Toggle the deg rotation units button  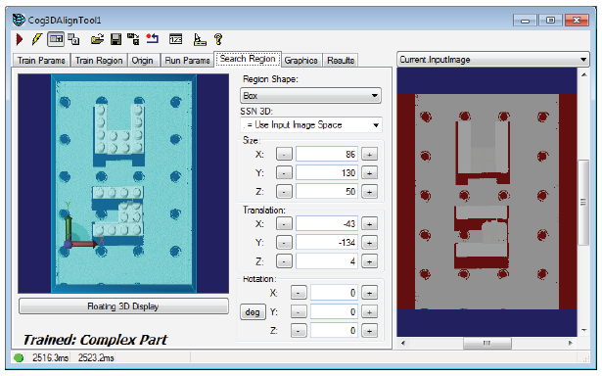point(253,312)
